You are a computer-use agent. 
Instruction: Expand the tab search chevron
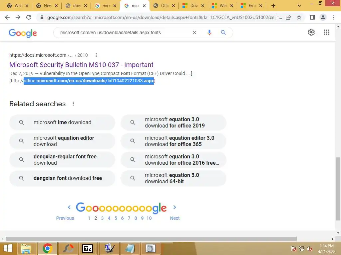click(x=299, y=6)
